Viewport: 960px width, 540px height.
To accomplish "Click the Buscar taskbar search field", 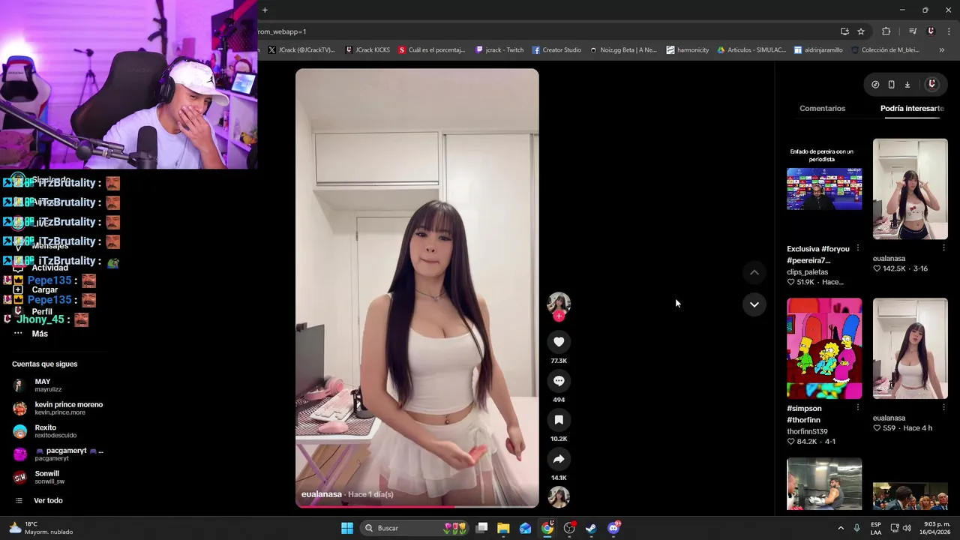I will pos(415,528).
